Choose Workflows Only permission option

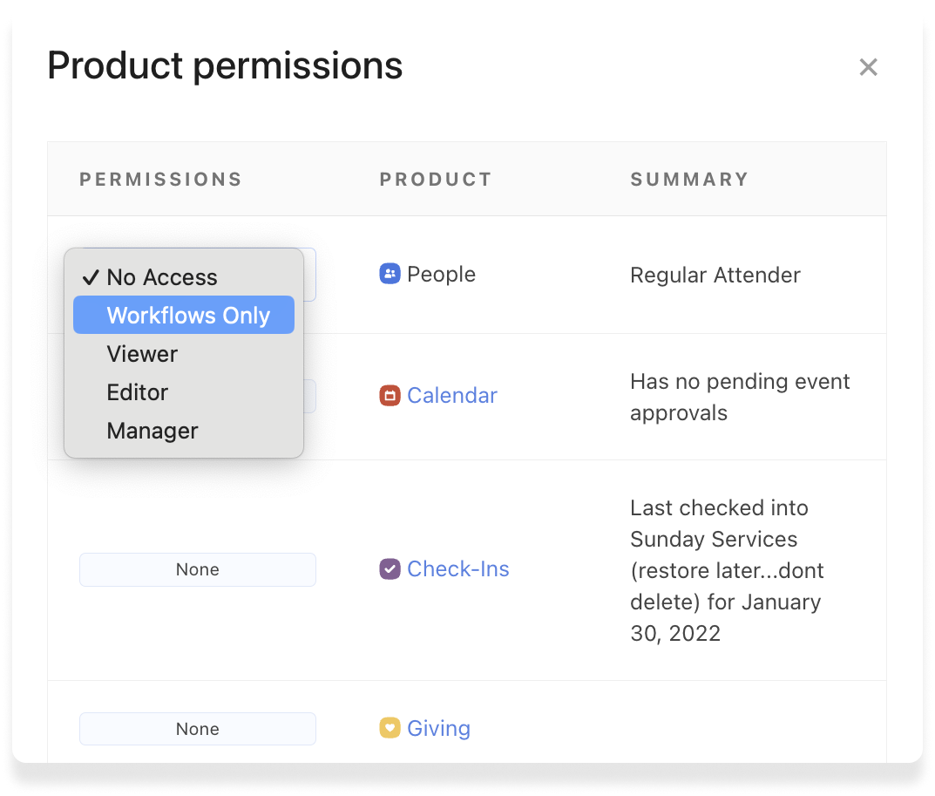[187, 316]
